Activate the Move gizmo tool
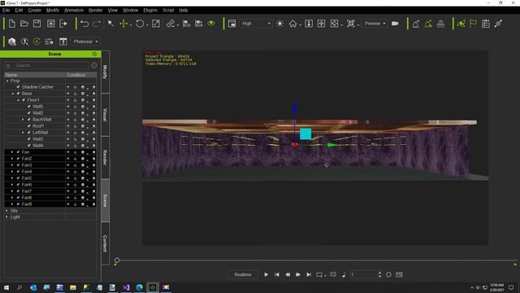 coord(123,24)
